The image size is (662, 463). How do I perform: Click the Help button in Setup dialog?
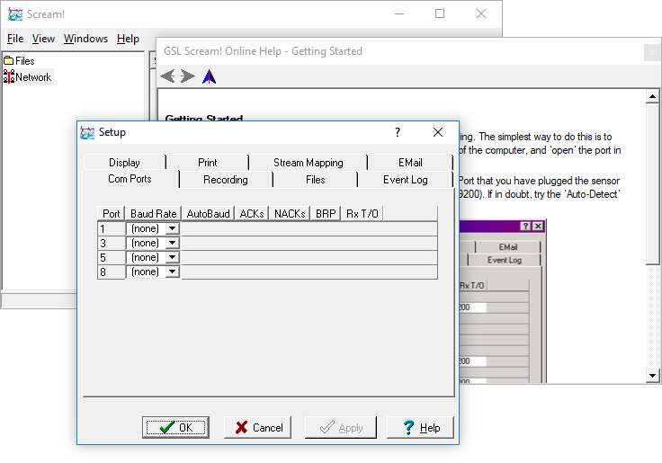tap(421, 428)
